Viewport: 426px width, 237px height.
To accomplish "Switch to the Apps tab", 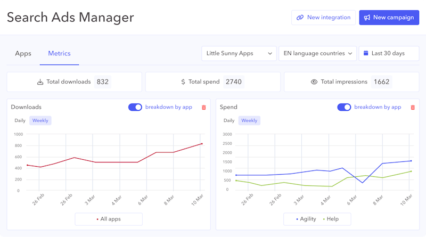I will 23,54.
